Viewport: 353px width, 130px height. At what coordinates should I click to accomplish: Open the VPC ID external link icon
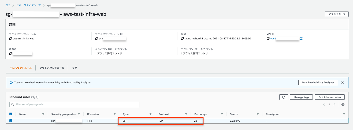coord(301,39)
